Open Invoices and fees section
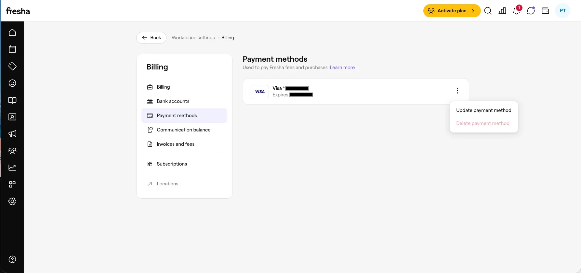The width and height of the screenshot is (581, 273). [184, 144]
